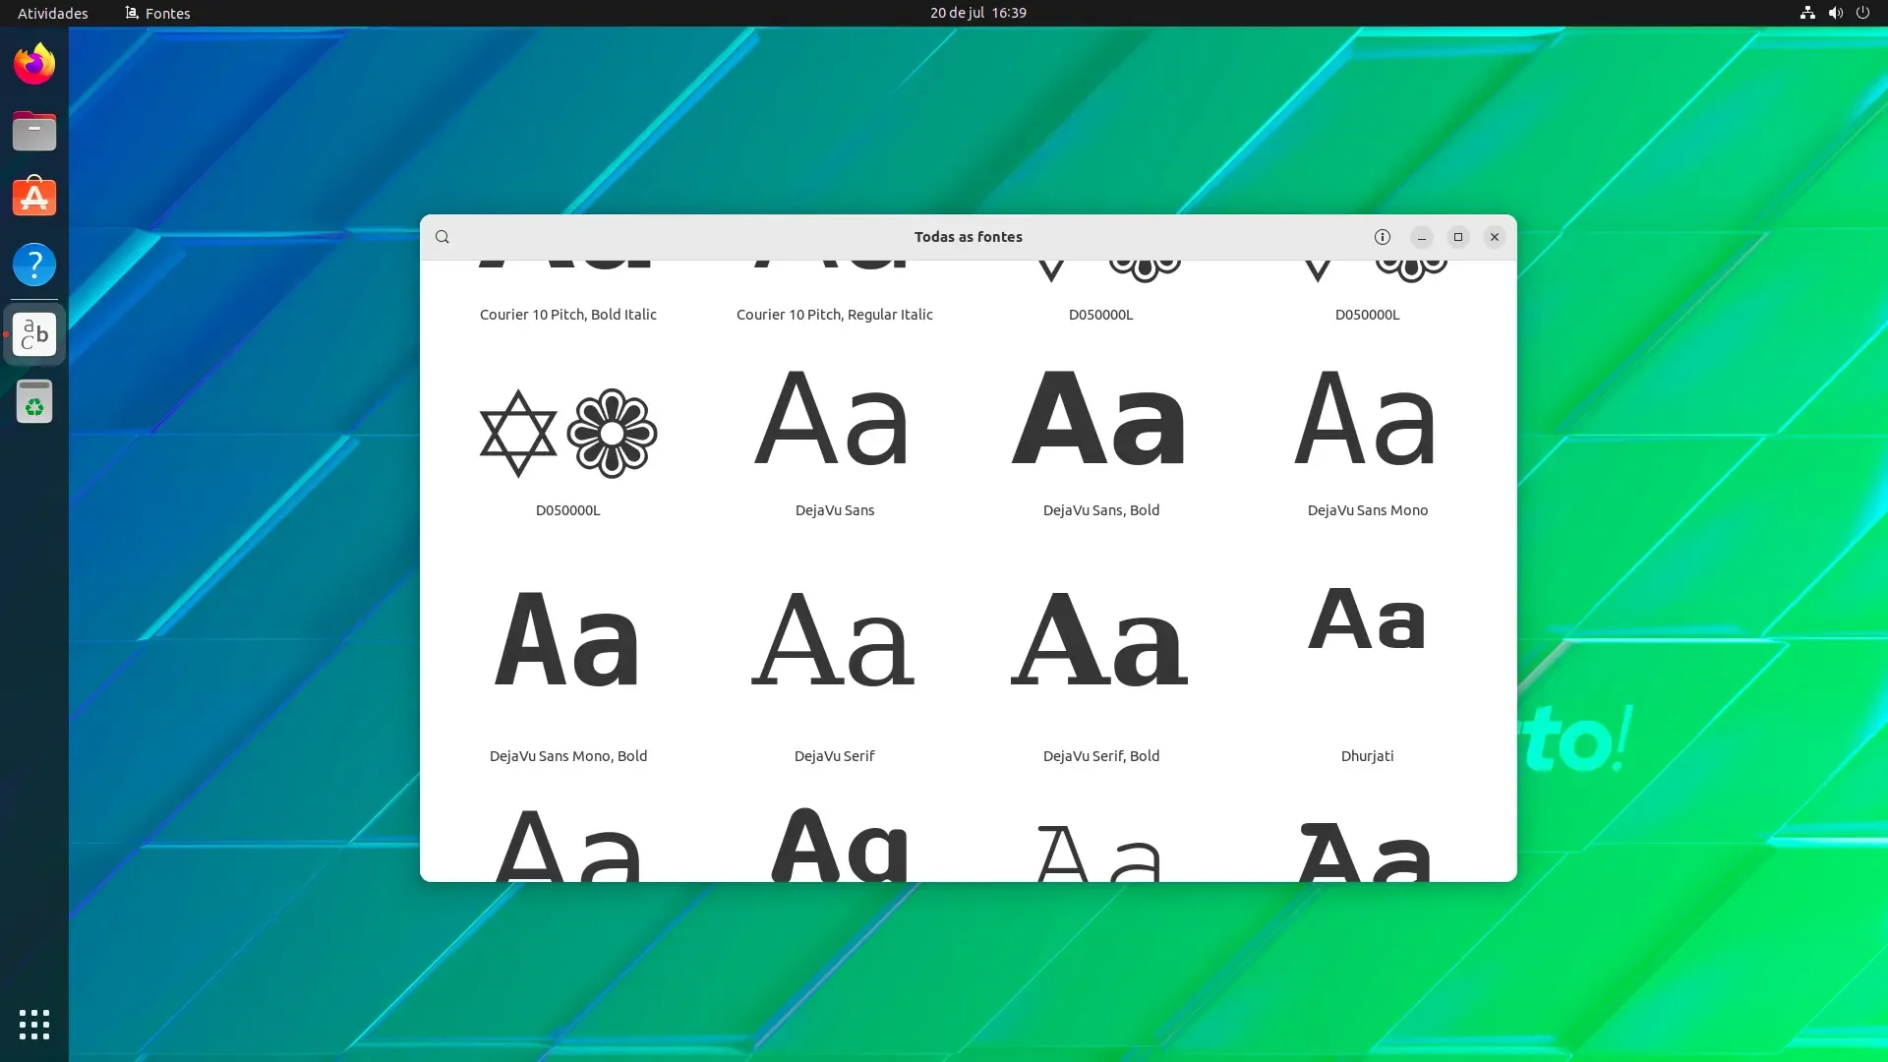Screen dimensions: 1888x1062
Task: Open the About info icon
Action: pyautogui.click(x=1382, y=237)
